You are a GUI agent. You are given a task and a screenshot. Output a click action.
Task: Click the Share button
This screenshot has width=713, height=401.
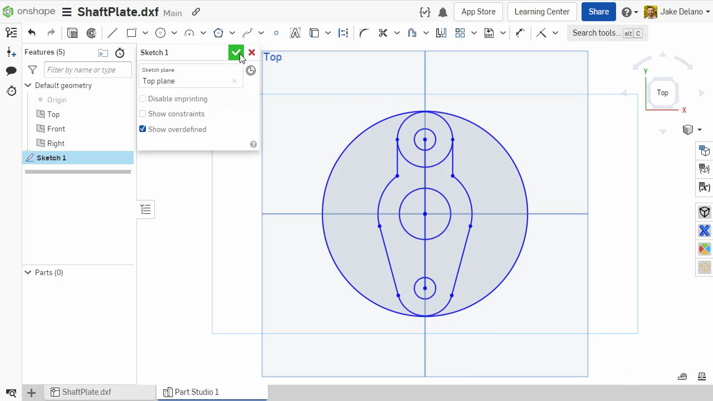pyautogui.click(x=599, y=12)
